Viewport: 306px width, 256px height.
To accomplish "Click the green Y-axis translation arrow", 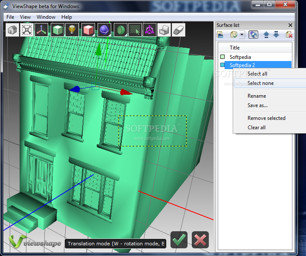I will pos(99,49).
